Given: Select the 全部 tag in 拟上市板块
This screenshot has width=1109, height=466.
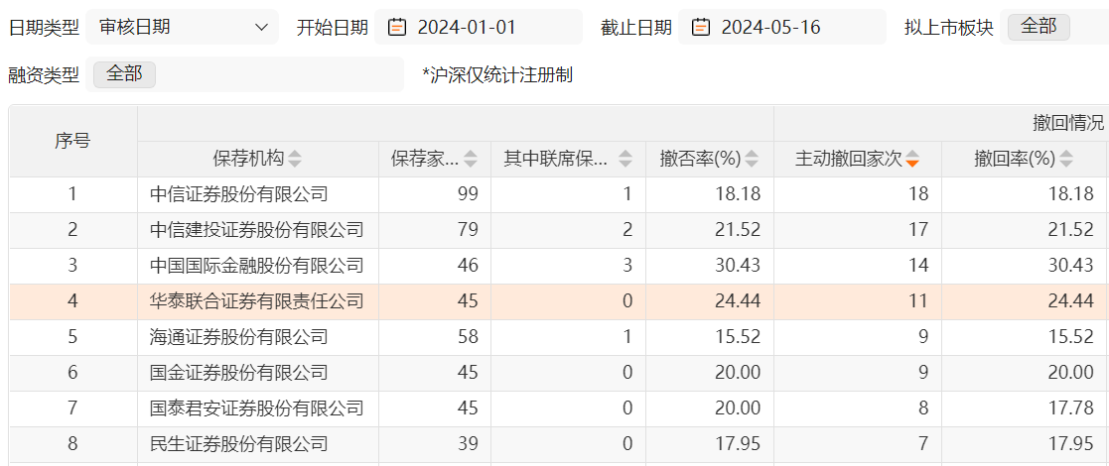Looking at the screenshot, I should click(1039, 28).
